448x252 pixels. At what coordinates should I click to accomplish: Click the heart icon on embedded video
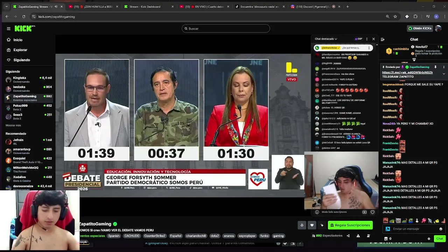pos(372,212)
